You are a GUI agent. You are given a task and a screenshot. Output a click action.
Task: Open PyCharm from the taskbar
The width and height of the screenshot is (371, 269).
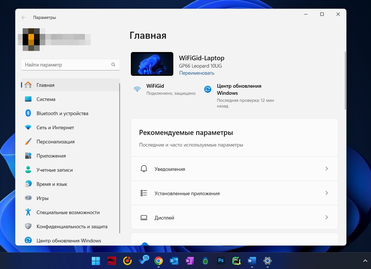236,261
